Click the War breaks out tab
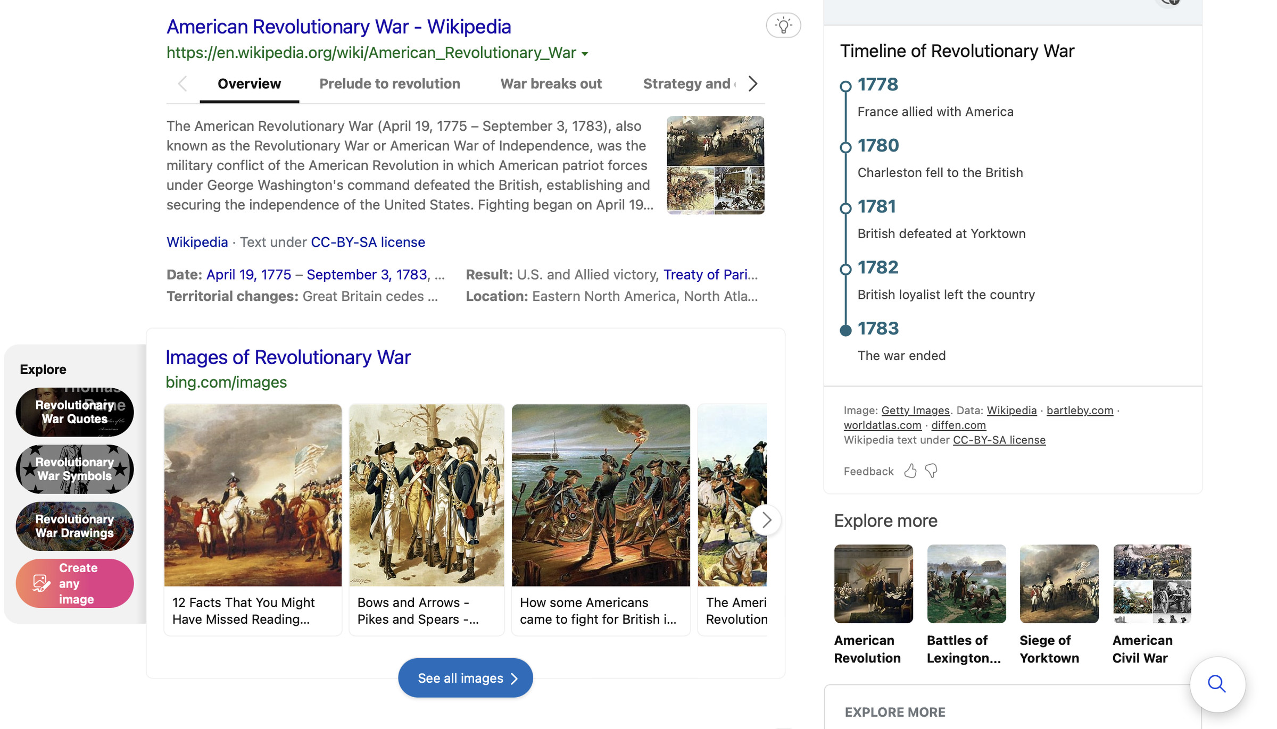This screenshot has height=729, width=1277. [x=551, y=83]
